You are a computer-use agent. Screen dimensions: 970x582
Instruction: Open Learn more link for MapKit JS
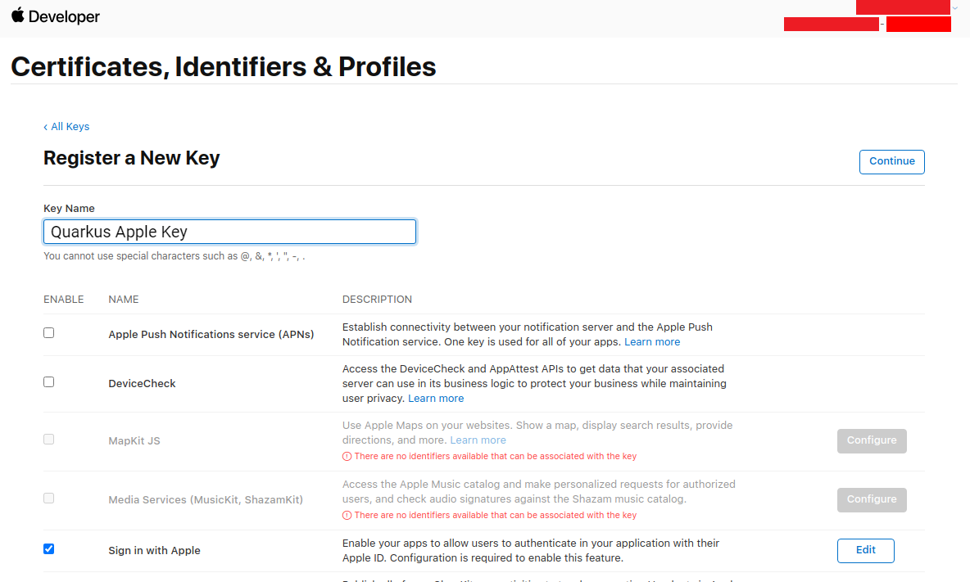pyautogui.click(x=478, y=440)
